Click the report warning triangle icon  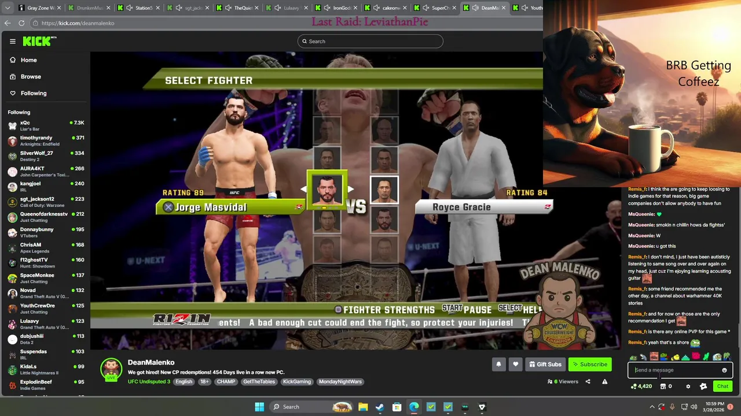pos(604,381)
